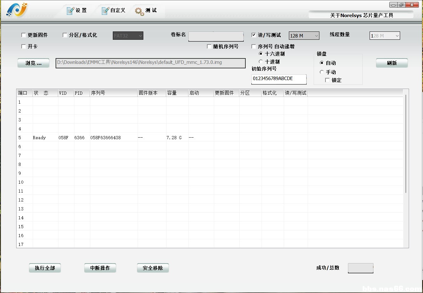423x293 pixels.
Task: Enable 序列号 自动递增 checkbox
Action: pyautogui.click(x=254, y=46)
